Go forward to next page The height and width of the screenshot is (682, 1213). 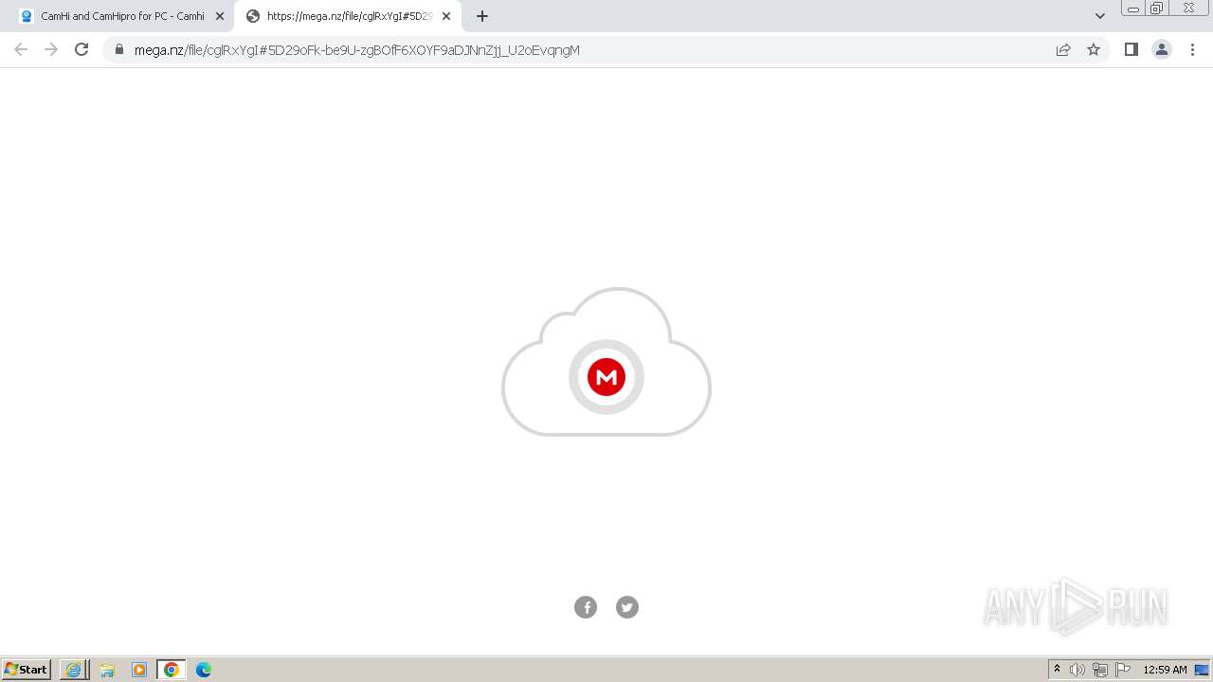[x=51, y=49]
